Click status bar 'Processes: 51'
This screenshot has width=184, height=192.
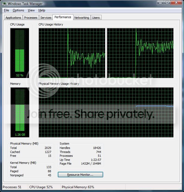pyautogui.click(x=12, y=187)
